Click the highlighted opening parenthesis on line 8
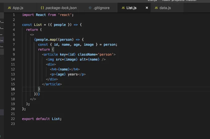This screenshot has width=210, height=139. 53,49
